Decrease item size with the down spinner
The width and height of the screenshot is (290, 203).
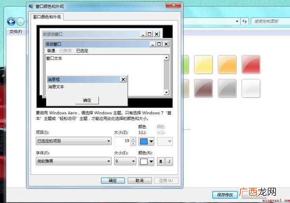[x=133, y=143]
